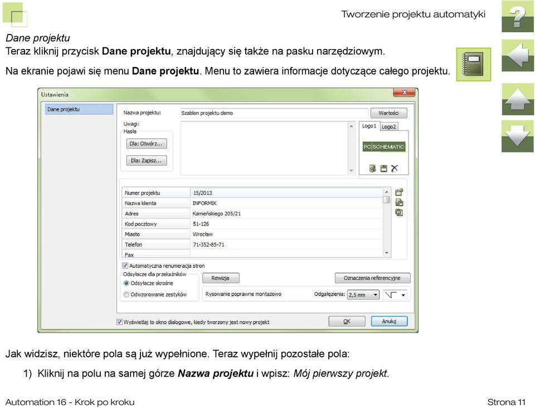Load a logo image file icon
This screenshot has height=408, width=535.
coord(373,169)
